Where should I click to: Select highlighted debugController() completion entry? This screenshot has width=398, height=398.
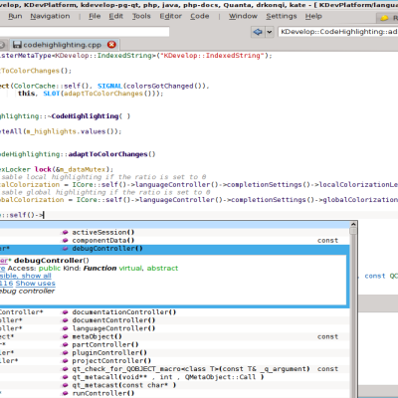click(x=174, y=249)
